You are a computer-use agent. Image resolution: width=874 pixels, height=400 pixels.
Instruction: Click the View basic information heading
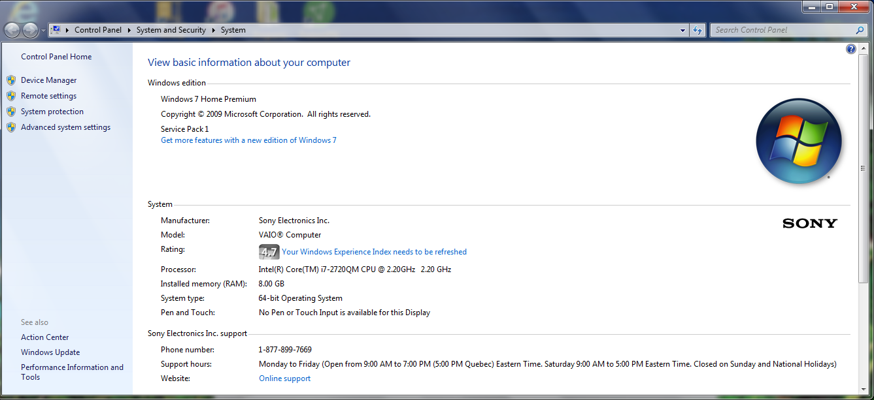249,63
